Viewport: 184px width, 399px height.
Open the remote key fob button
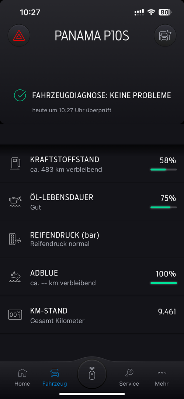tap(92, 374)
